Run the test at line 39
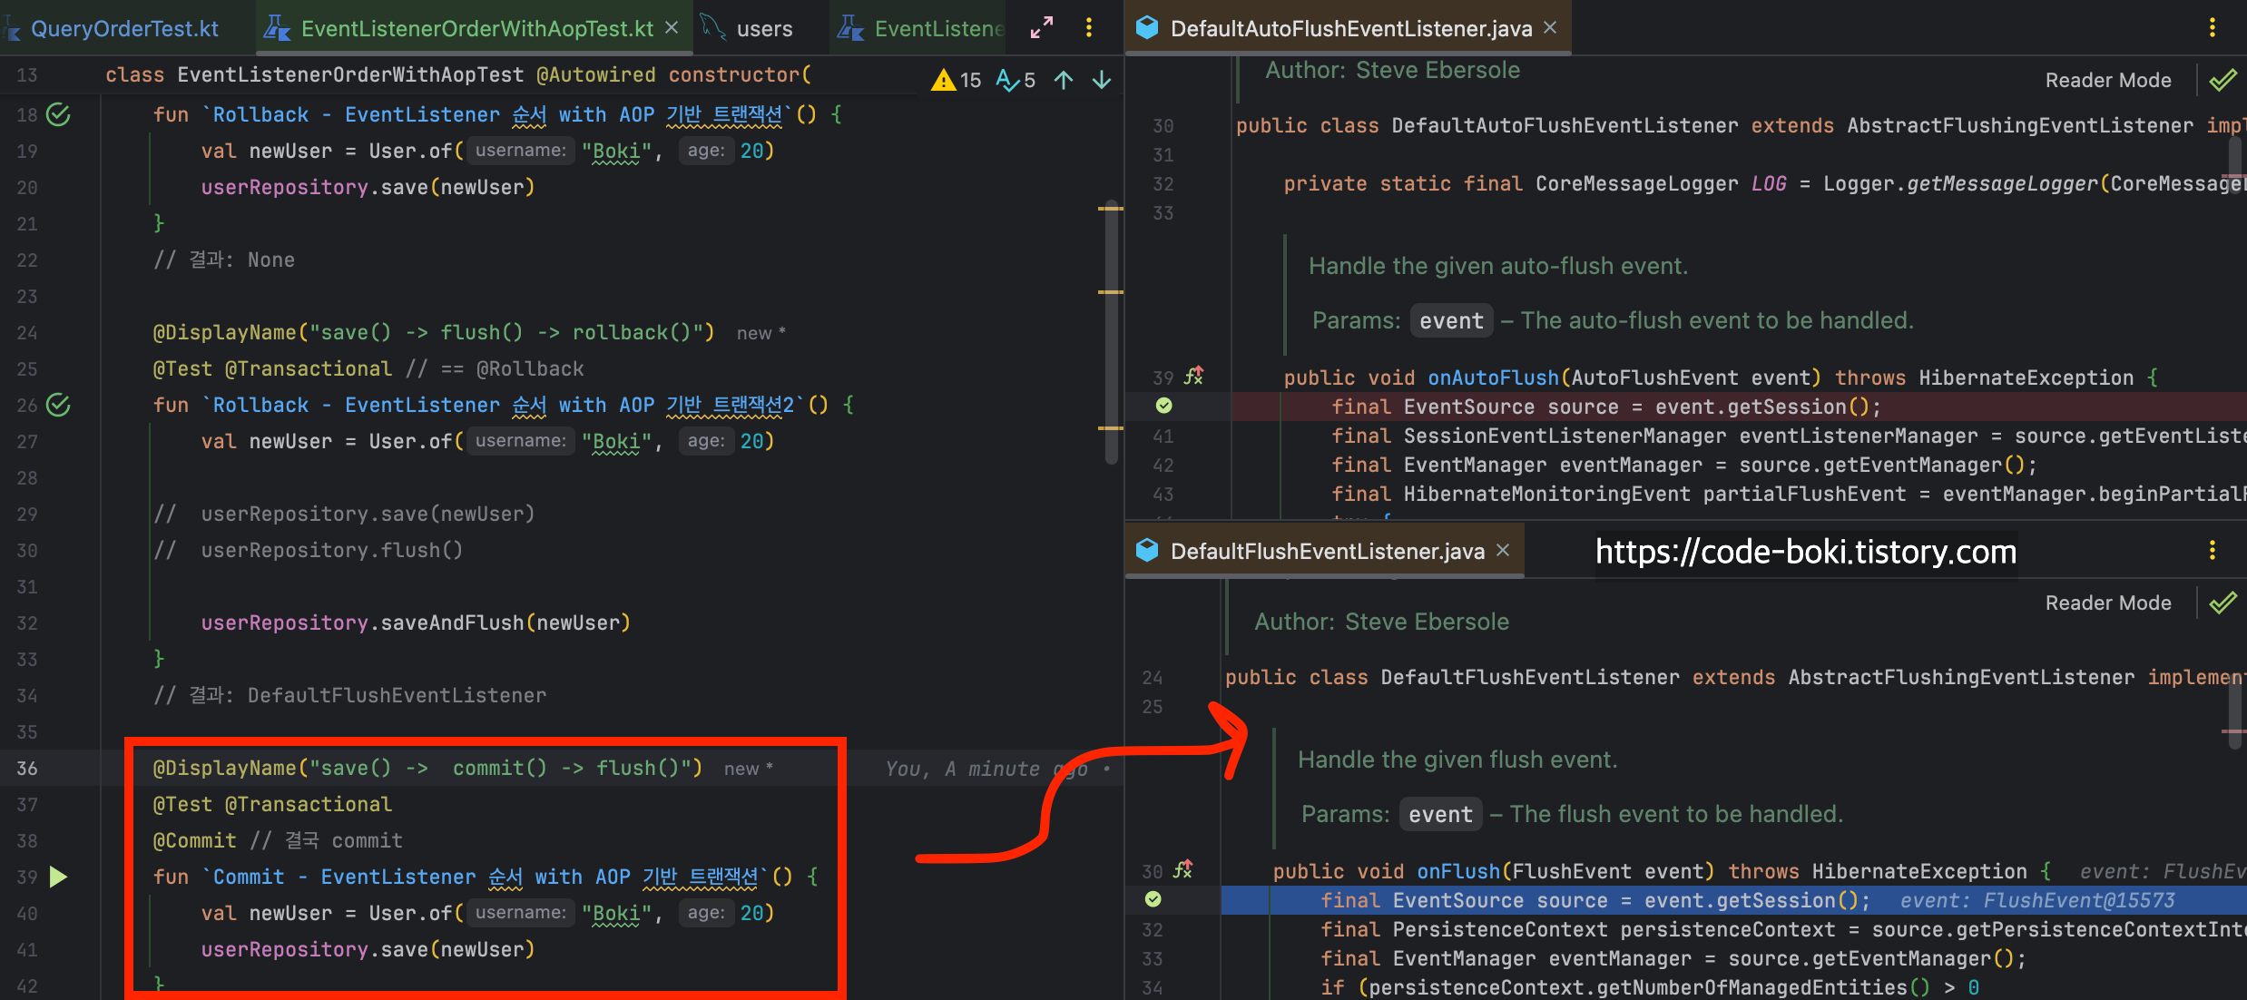Image resolution: width=2247 pixels, height=1000 pixels. coord(58,877)
